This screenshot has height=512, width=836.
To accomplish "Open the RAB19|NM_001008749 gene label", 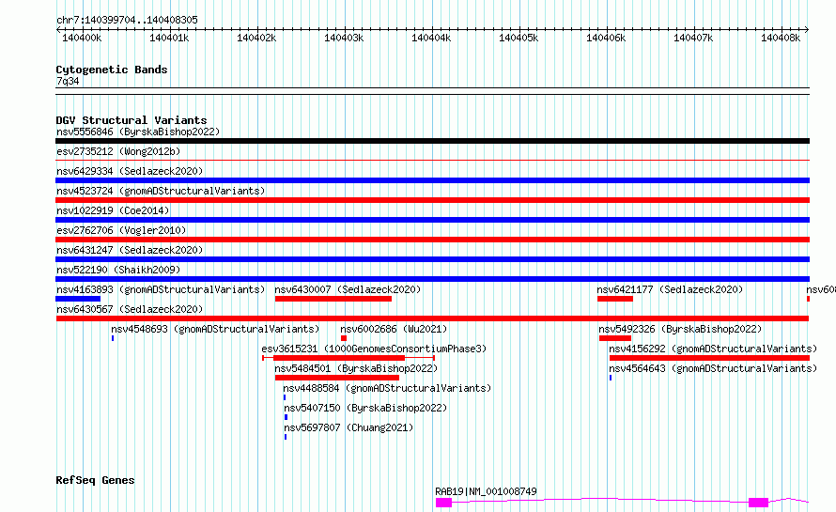I will pyautogui.click(x=487, y=491).
